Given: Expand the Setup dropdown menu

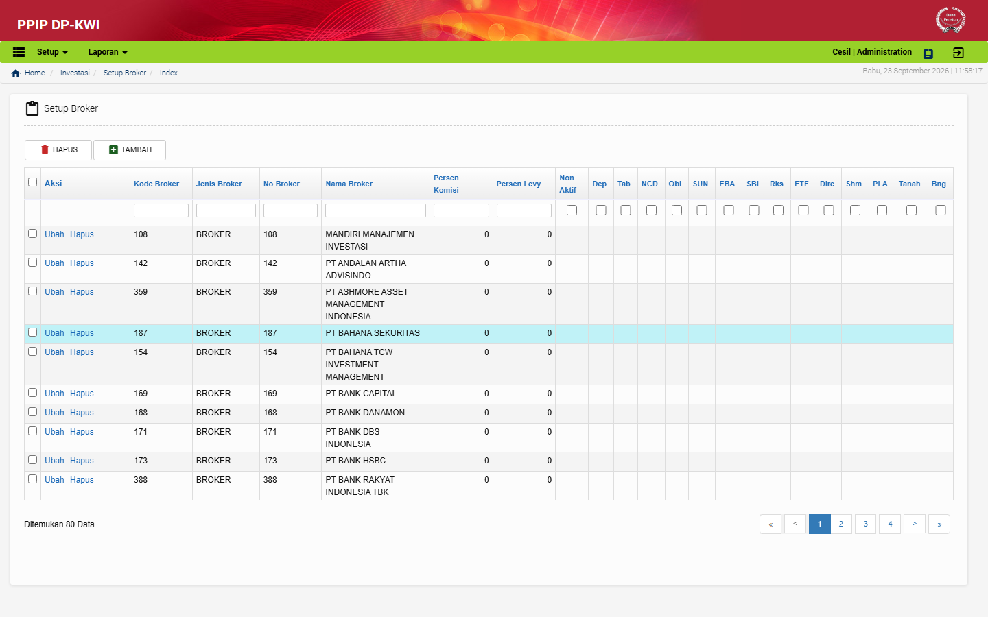Looking at the screenshot, I should pyautogui.click(x=52, y=52).
